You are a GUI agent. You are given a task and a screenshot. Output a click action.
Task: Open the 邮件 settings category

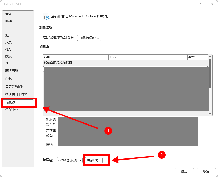pyautogui.click(x=9, y=21)
